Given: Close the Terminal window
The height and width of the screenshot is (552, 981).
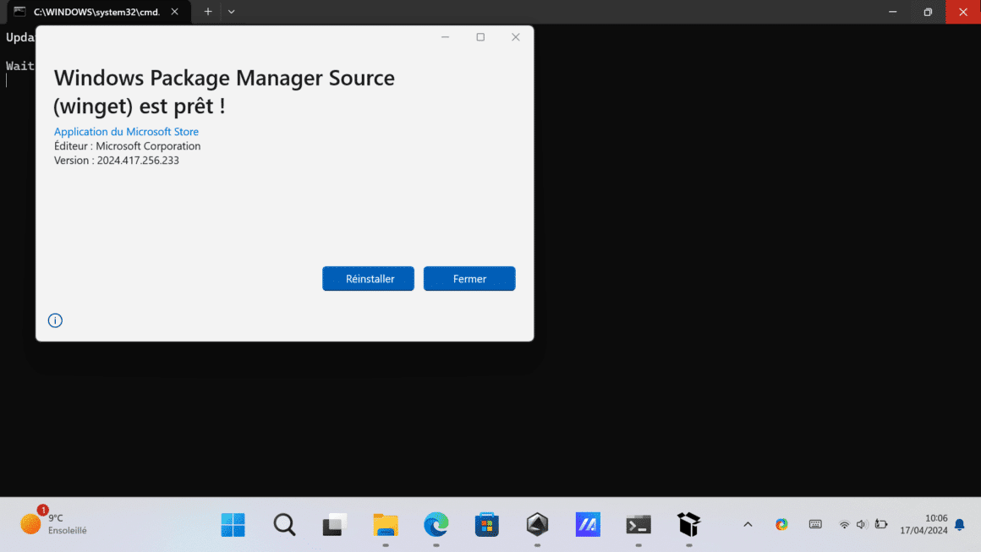Looking at the screenshot, I should [963, 12].
